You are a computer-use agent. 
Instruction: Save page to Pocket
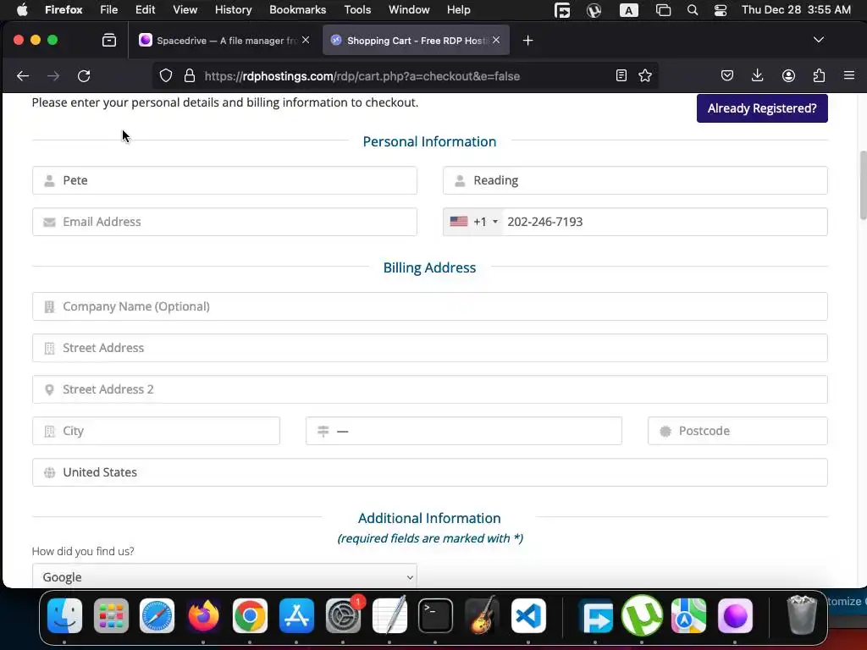pos(727,75)
